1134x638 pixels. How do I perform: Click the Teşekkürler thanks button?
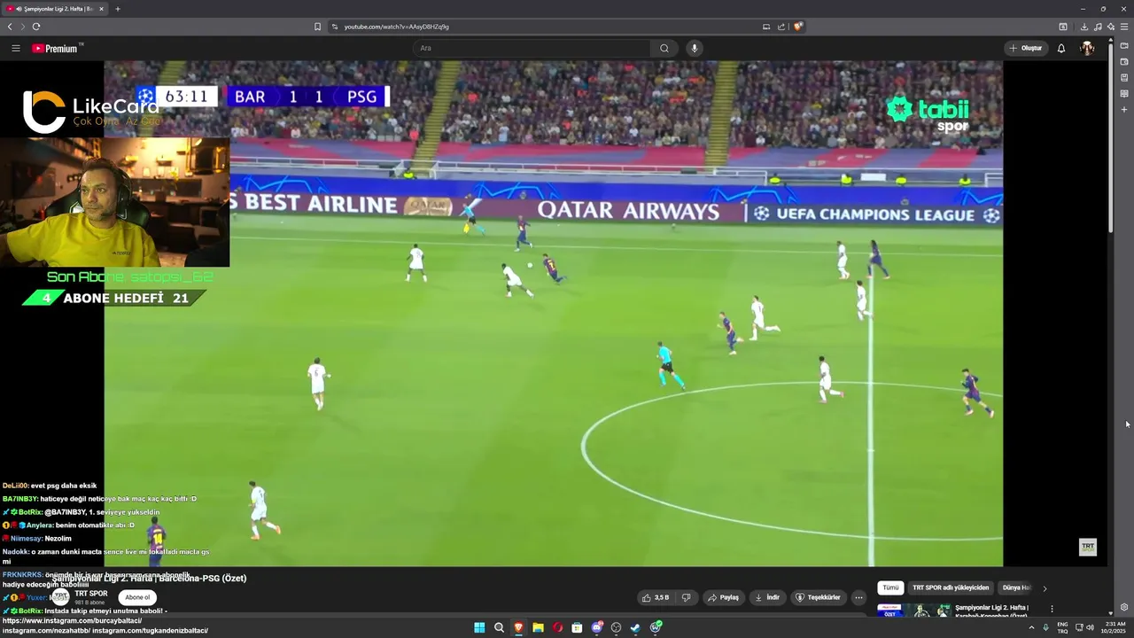[x=818, y=597]
